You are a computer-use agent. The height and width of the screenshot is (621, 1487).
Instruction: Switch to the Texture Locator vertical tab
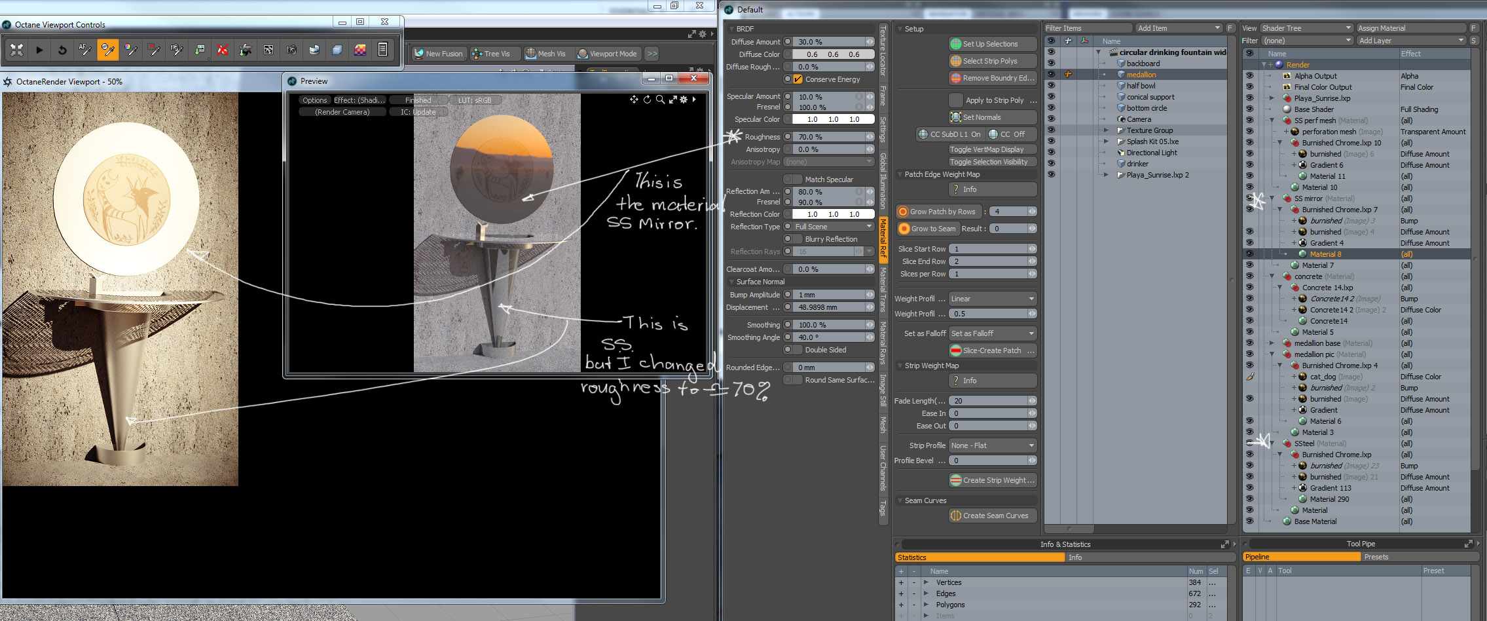coord(883,52)
